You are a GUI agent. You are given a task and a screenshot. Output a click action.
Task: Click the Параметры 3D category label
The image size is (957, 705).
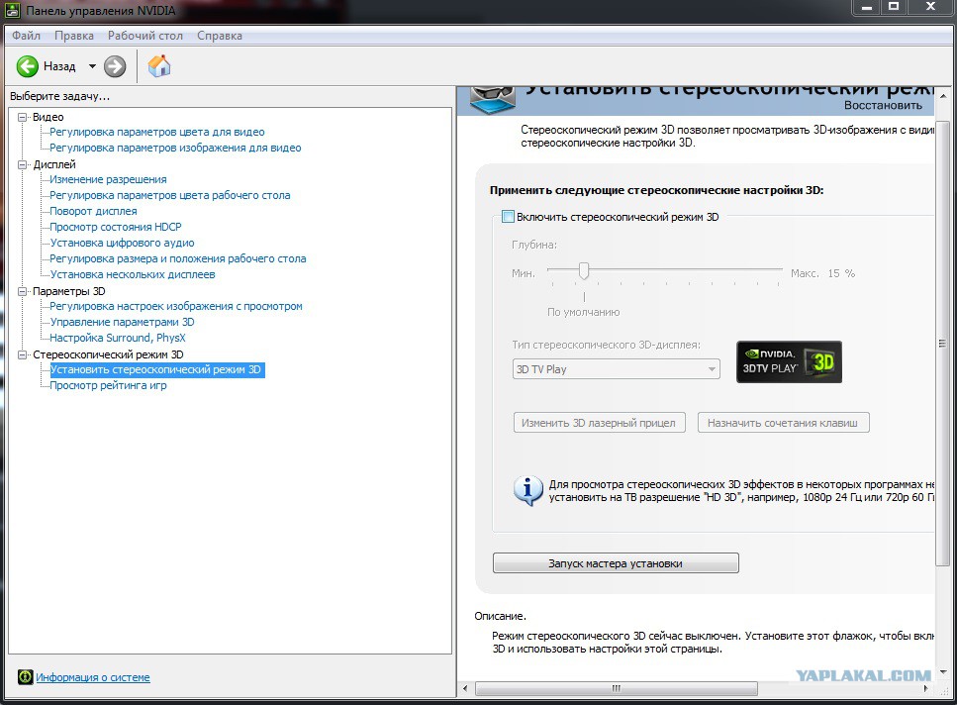click(69, 291)
